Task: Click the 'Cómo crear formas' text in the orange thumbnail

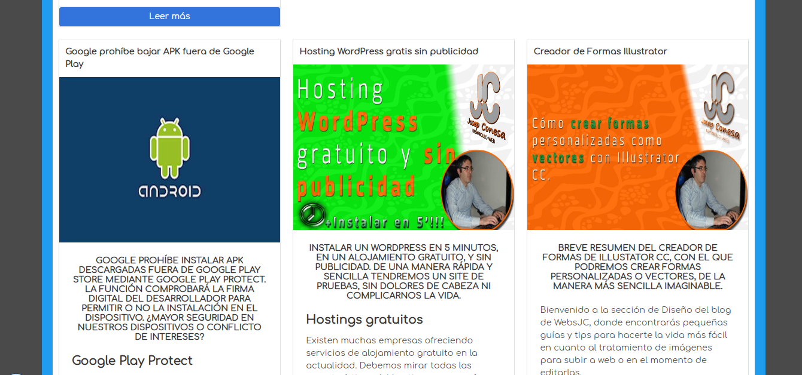Action: click(591, 124)
